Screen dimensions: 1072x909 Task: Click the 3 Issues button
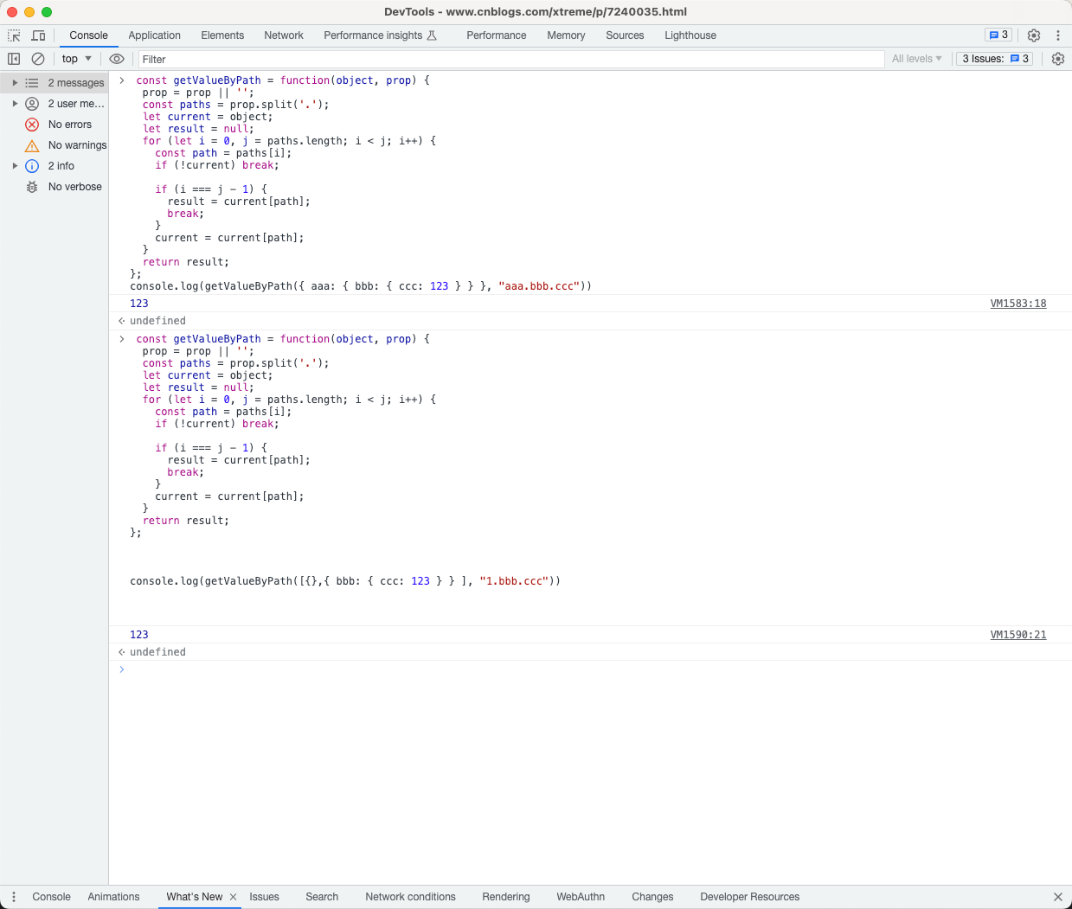tap(995, 59)
